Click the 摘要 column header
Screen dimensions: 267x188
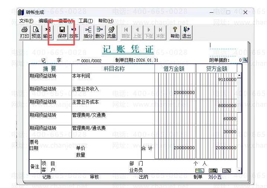point(50,69)
